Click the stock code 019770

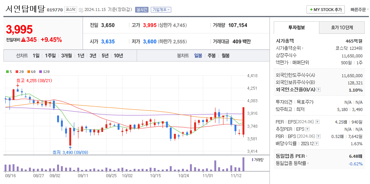click(x=55, y=10)
